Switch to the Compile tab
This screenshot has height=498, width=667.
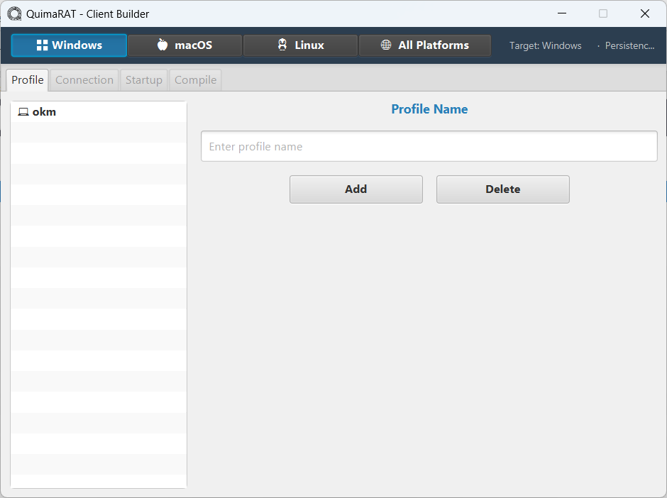(x=194, y=79)
